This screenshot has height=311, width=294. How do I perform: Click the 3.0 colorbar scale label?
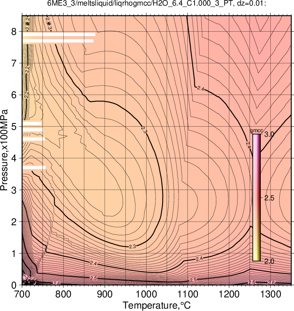[x=269, y=134]
